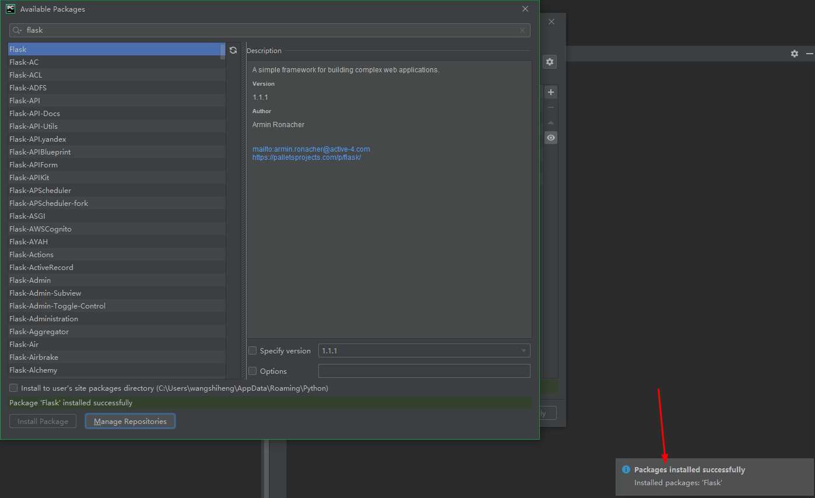Click author name Armin Ronacher
815x498 pixels.
(278, 125)
